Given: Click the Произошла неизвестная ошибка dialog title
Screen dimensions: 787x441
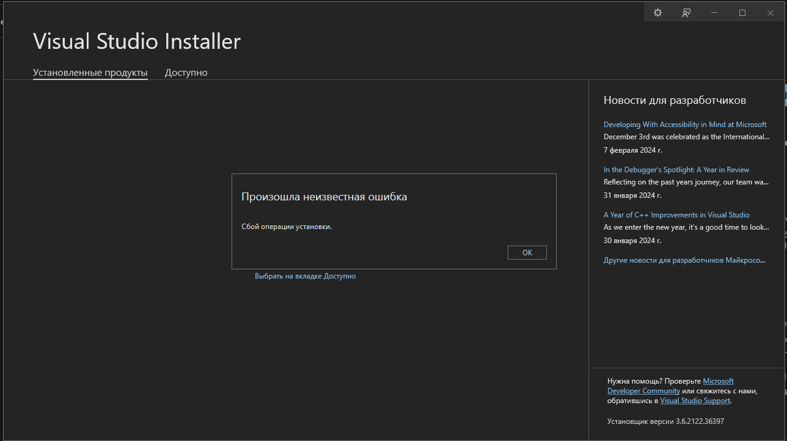Looking at the screenshot, I should click(x=324, y=197).
